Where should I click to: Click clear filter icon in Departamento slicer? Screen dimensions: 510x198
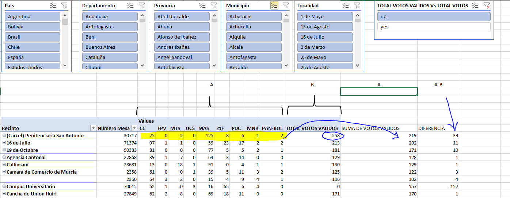142,5
